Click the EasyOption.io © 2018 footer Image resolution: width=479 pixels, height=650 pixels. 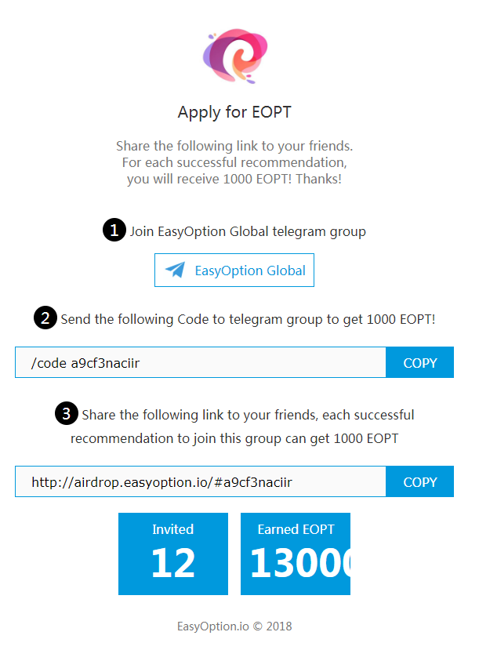coord(234,626)
